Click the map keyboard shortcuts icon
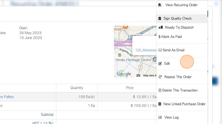Image resolution: width=222 pixels, height=124 pixels. [138, 76]
